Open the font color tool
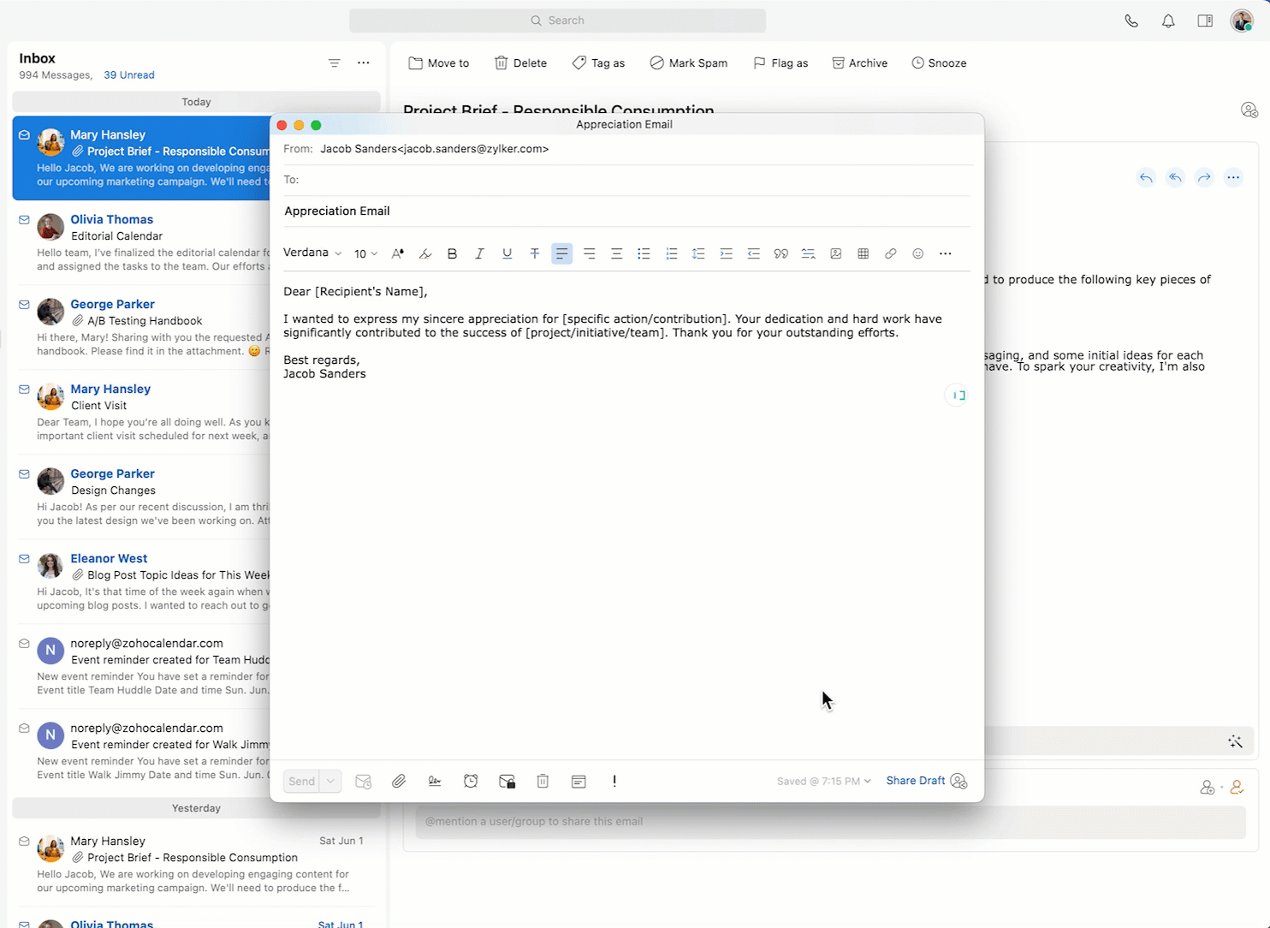1270x928 pixels. click(398, 253)
